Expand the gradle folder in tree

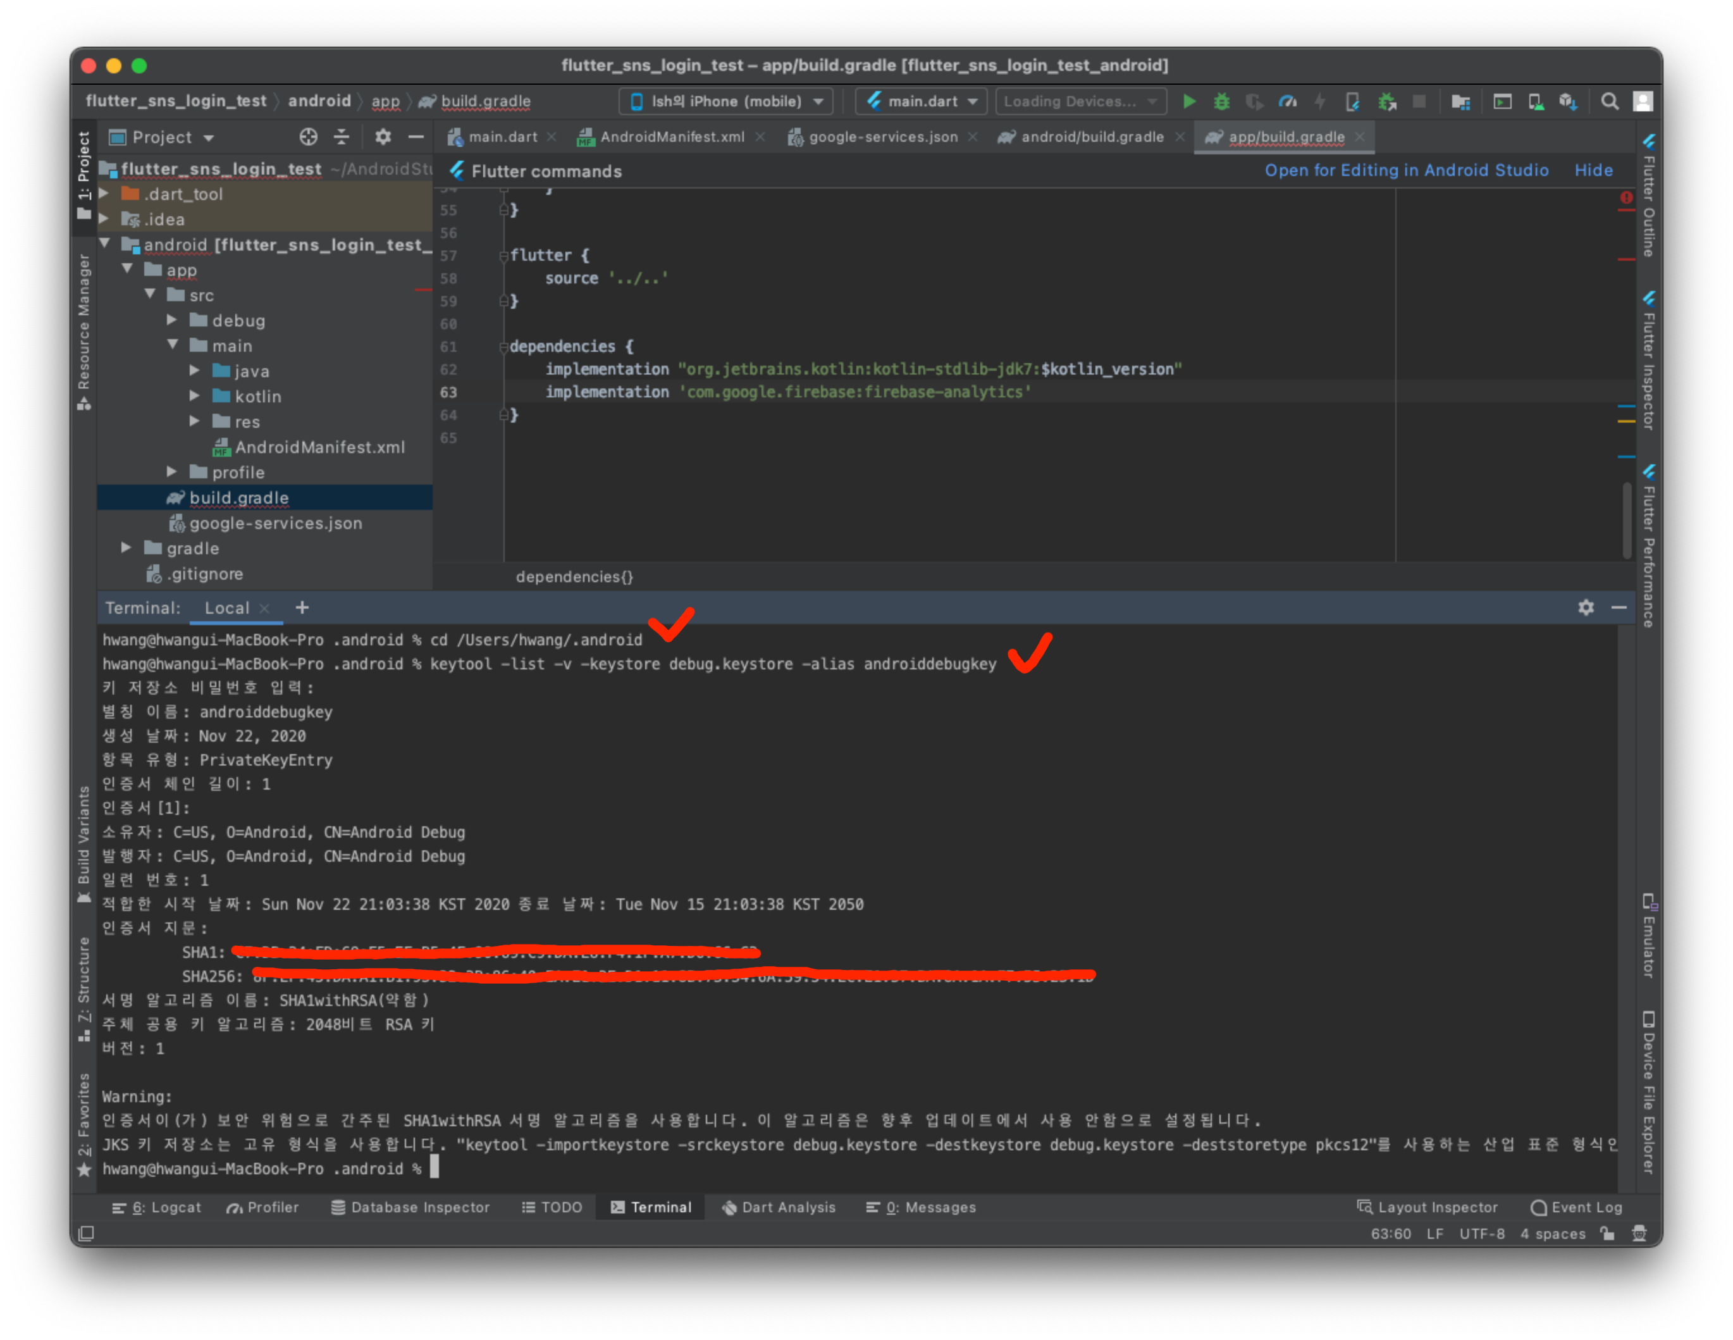tap(126, 548)
